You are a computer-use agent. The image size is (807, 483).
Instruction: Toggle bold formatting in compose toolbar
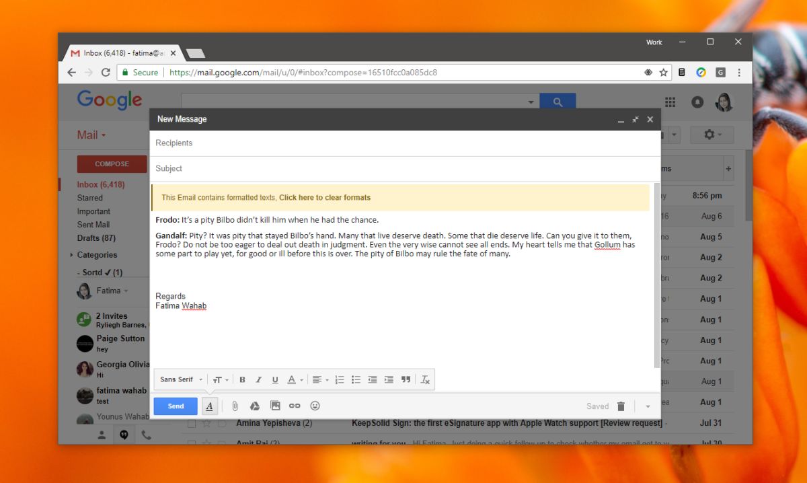pos(242,380)
